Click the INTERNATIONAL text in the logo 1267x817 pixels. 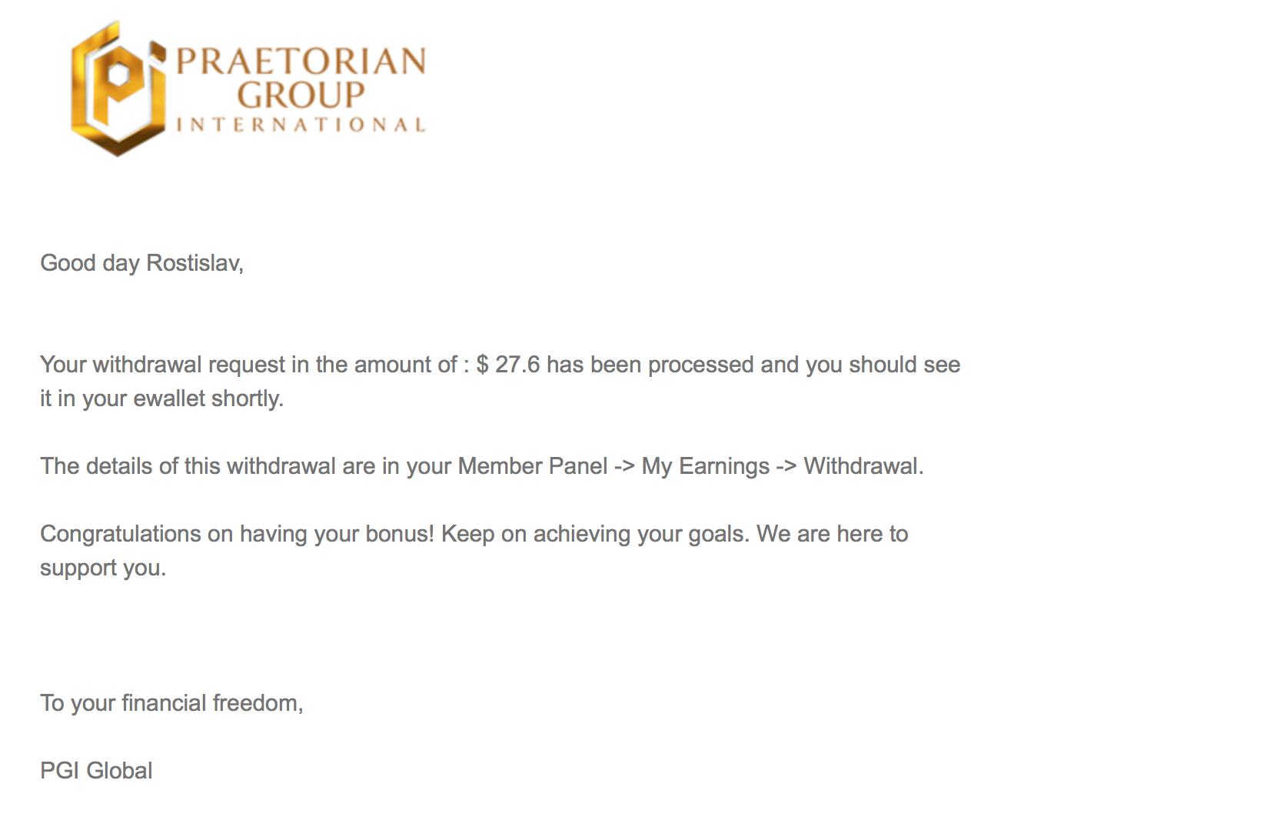[x=301, y=125]
